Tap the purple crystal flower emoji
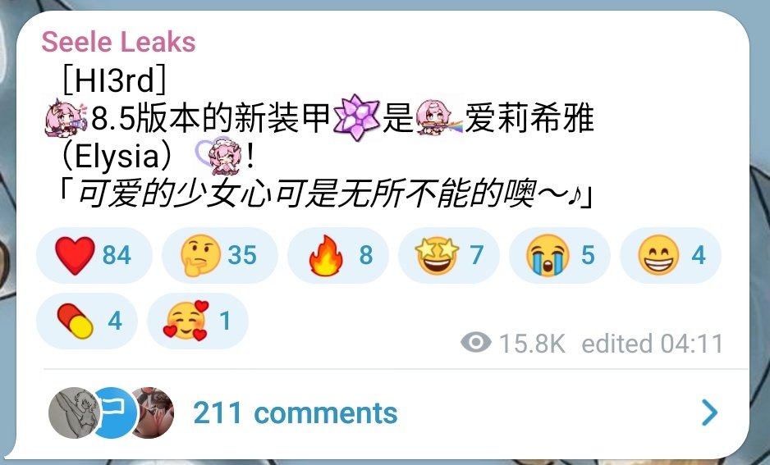Viewport: 770px width, 465px height. [356, 118]
